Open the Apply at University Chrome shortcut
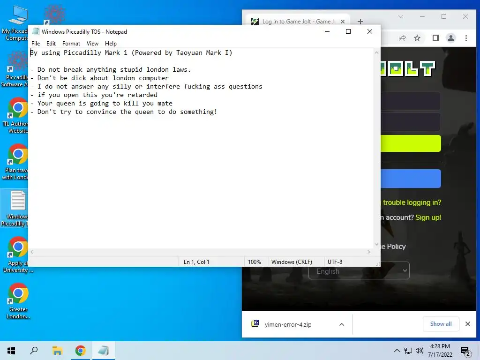 pos(18,255)
